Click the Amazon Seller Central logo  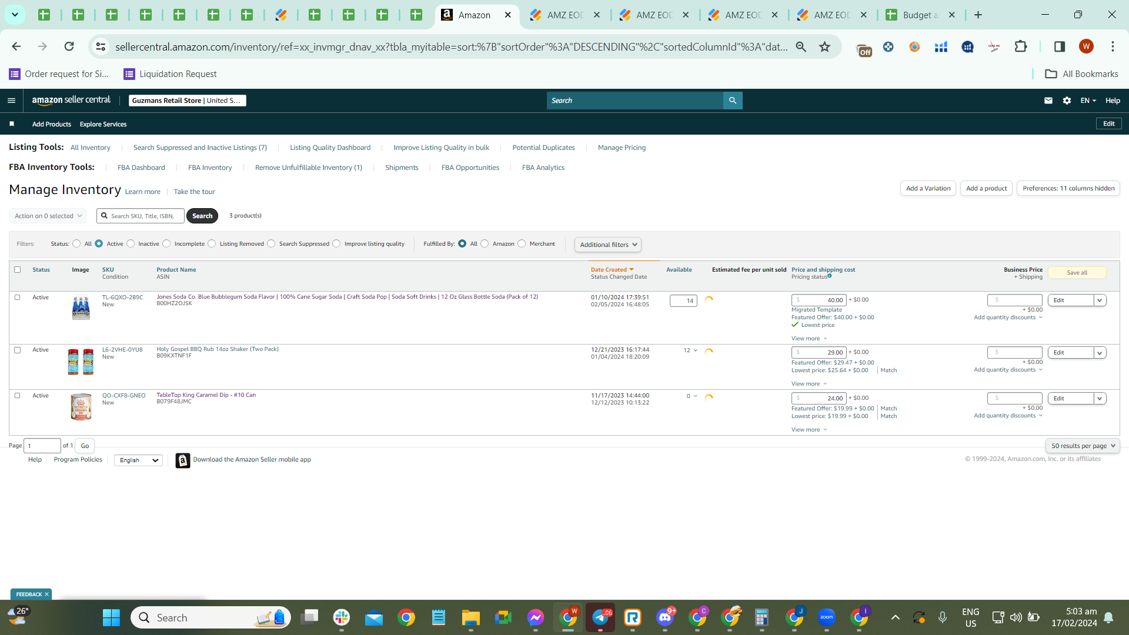pos(71,101)
